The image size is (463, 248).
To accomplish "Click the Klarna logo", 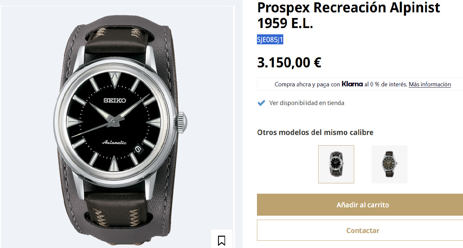I will click(352, 84).
